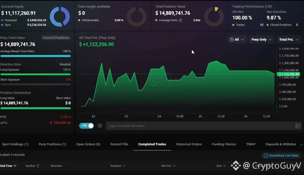The height and width of the screenshot is (175, 304).
Task: Click the Direction column header
Action: point(56,166)
